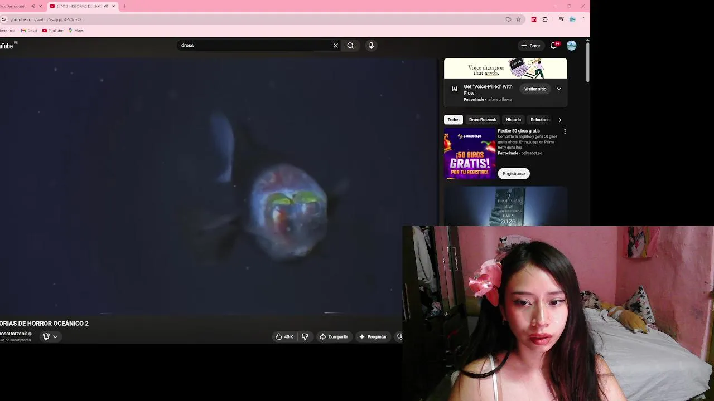Click the Preguntar button

[373, 336]
